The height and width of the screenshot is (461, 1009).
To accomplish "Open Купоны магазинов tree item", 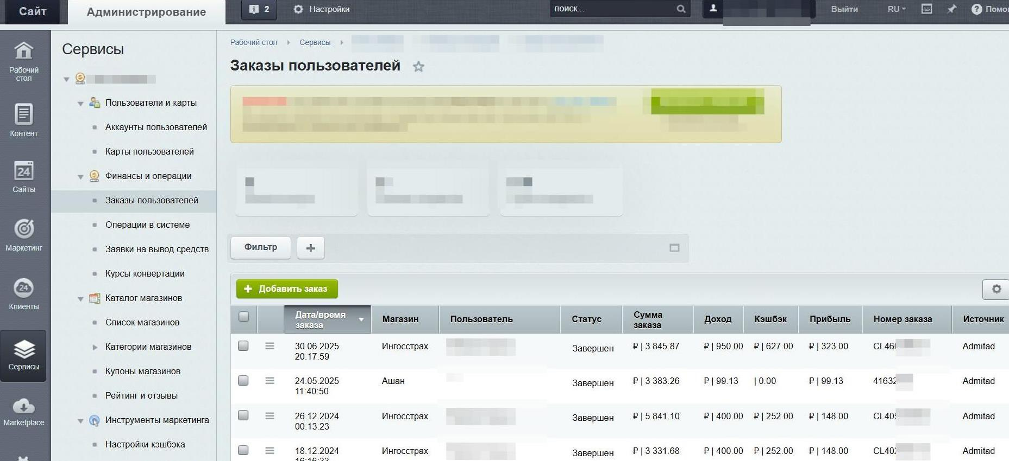I will point(143,371).
